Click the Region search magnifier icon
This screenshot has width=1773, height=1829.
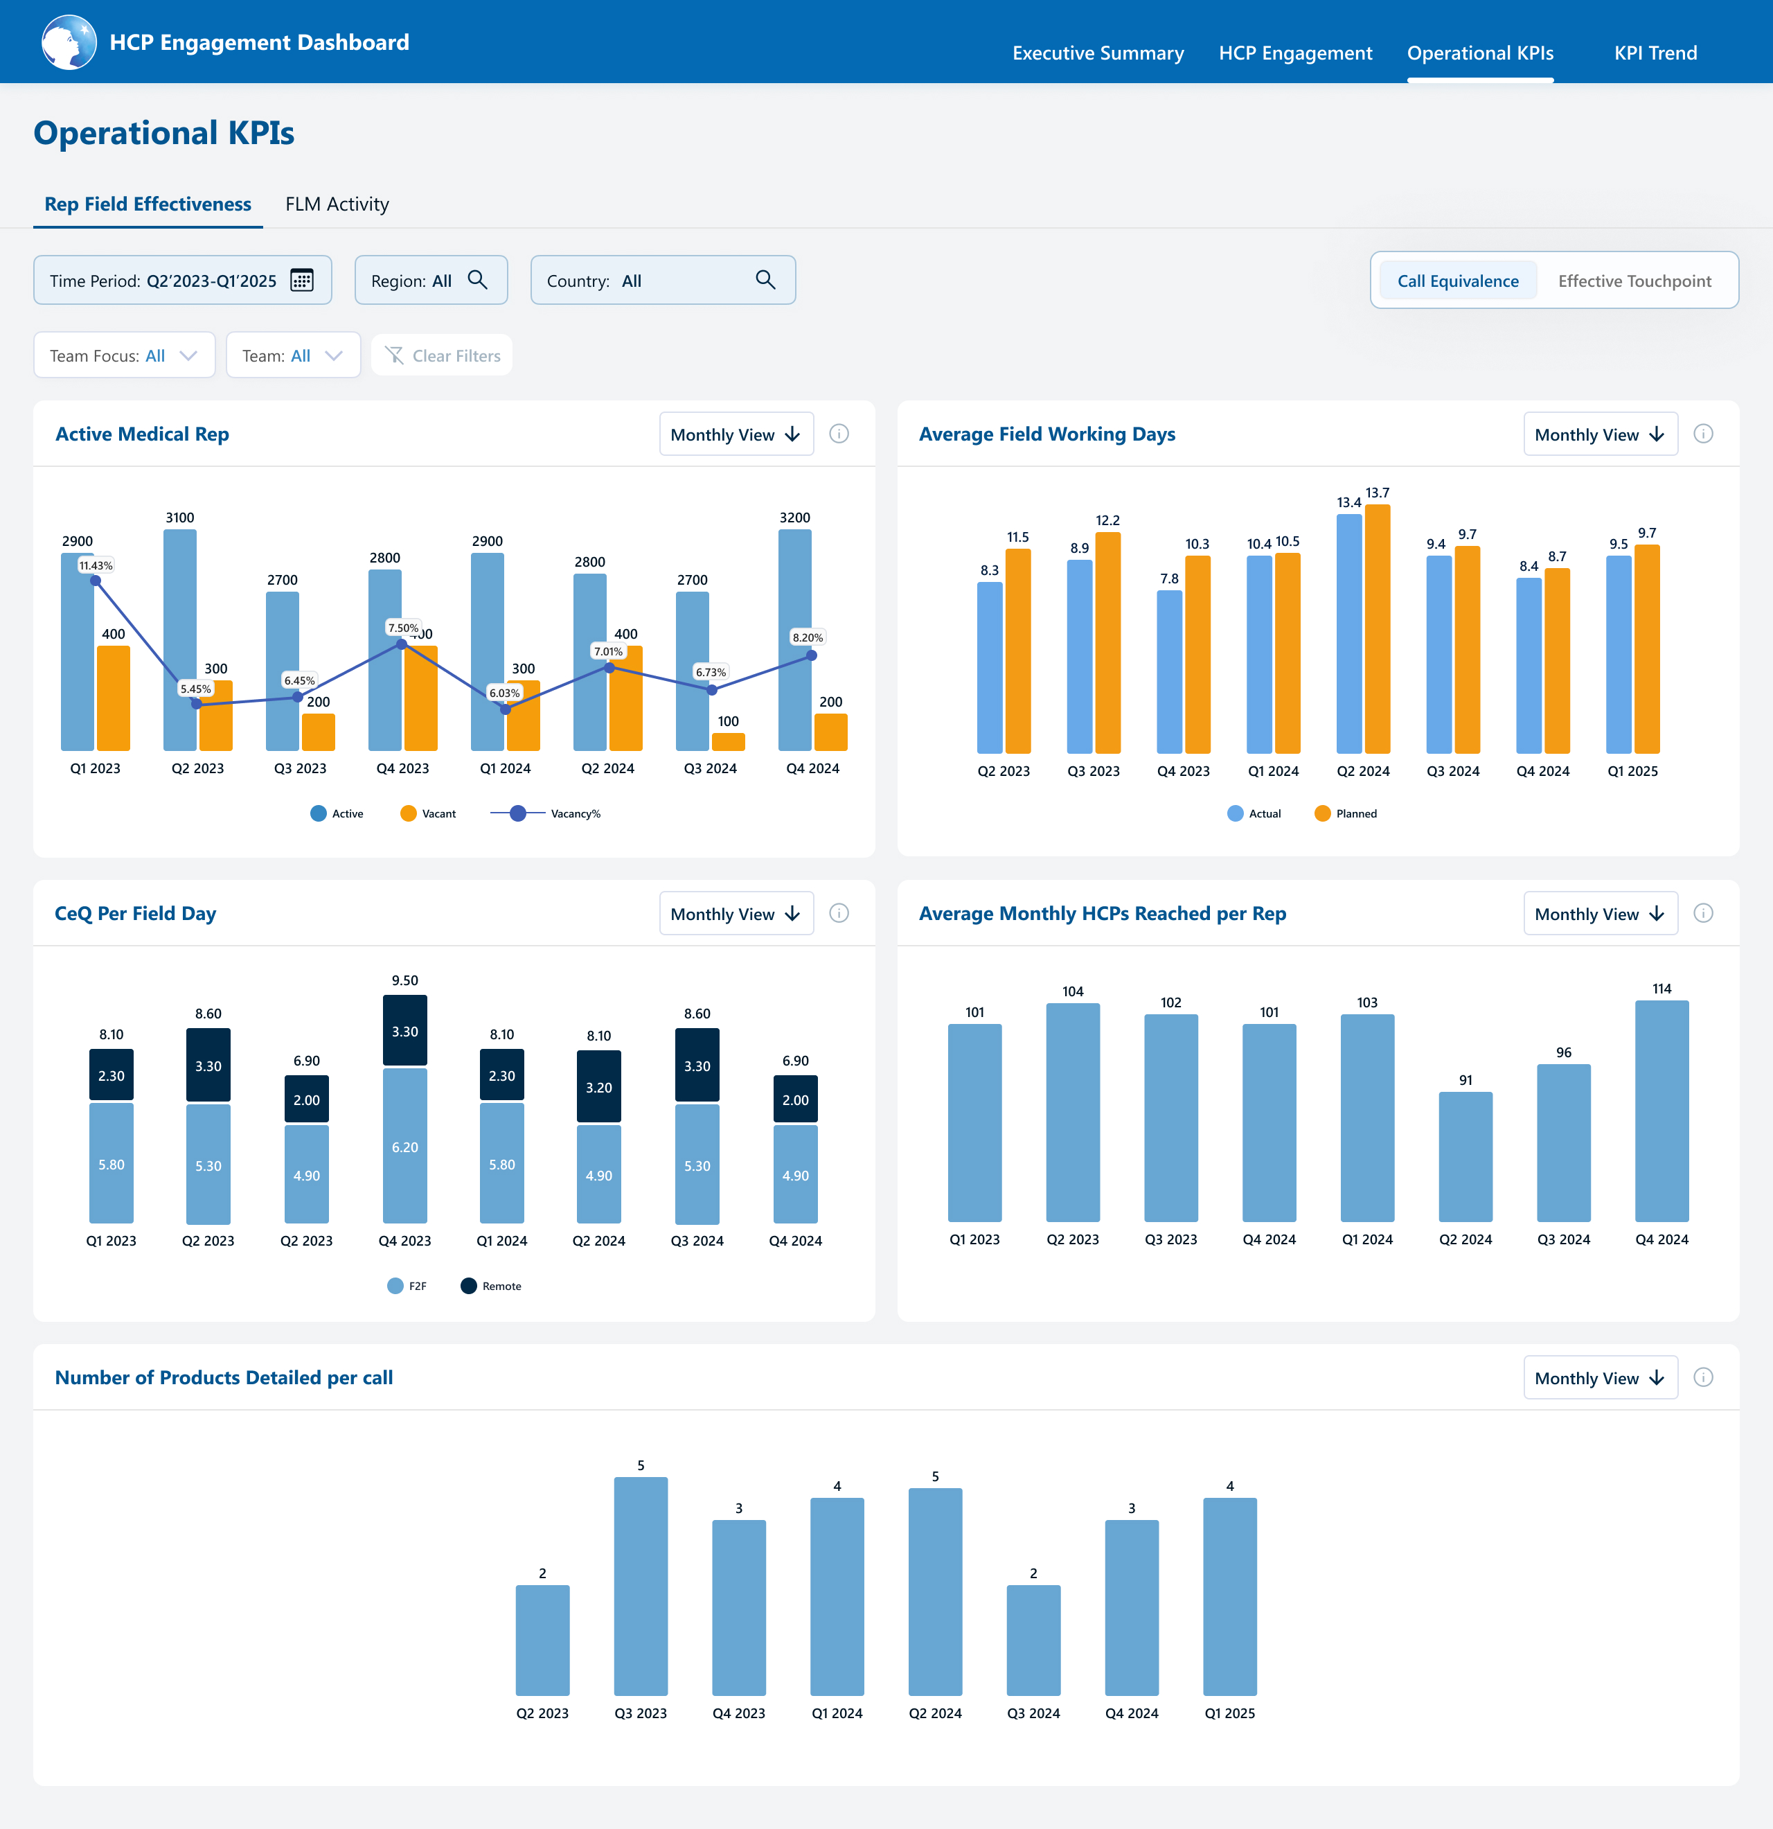477,280
